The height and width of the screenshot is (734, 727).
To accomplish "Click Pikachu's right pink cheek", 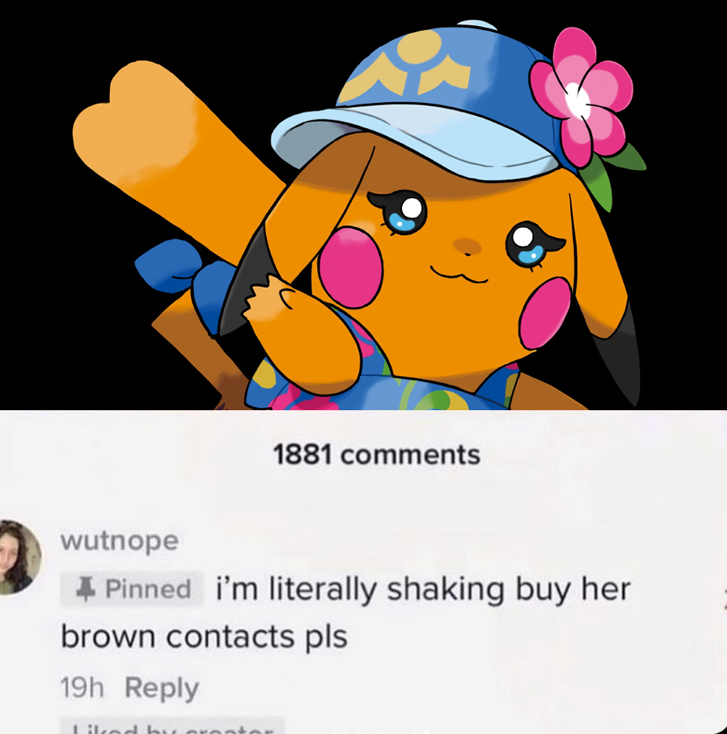I will point(546,313).
